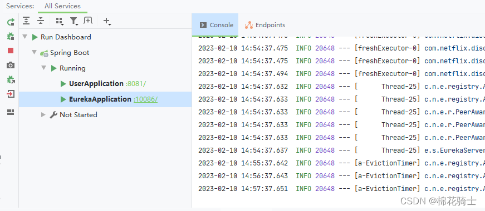Click log line timestamp 14:55:37.642
This screenshot has width=485, height=211.
coord(264,163)
